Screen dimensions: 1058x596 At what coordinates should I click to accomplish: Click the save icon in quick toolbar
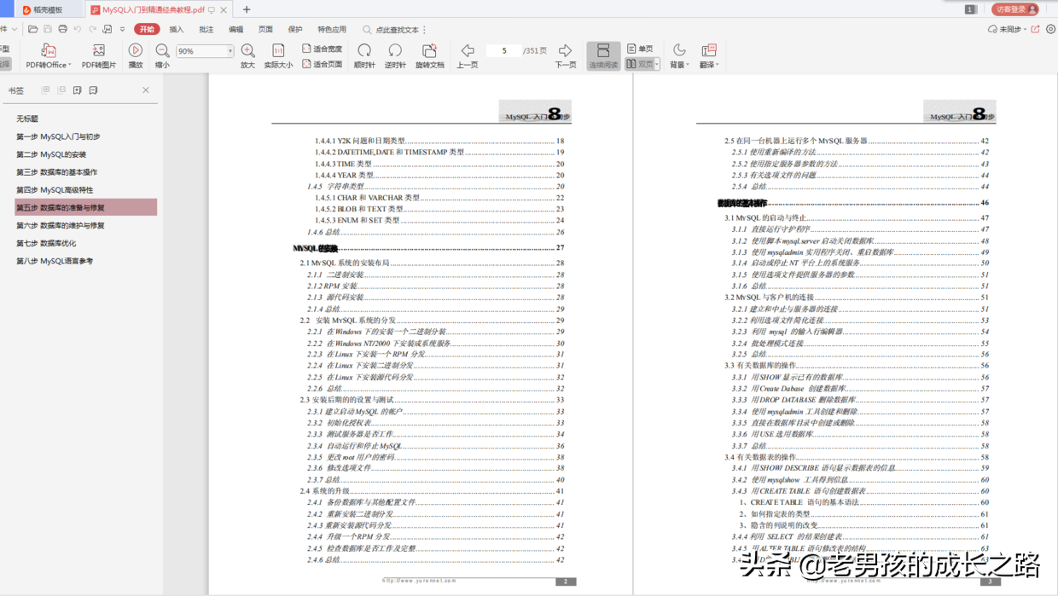pyautogui.click(x=48, y=29)
